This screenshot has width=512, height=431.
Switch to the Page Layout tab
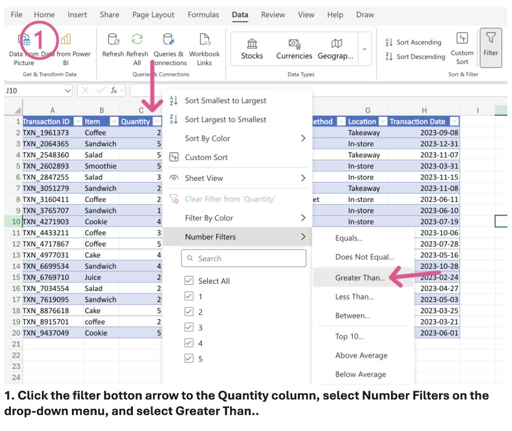pyautogui.click(x=153, y=14)
